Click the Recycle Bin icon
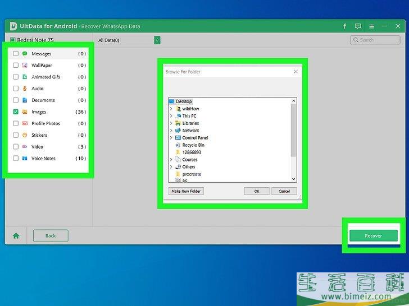 coord(178,145)
